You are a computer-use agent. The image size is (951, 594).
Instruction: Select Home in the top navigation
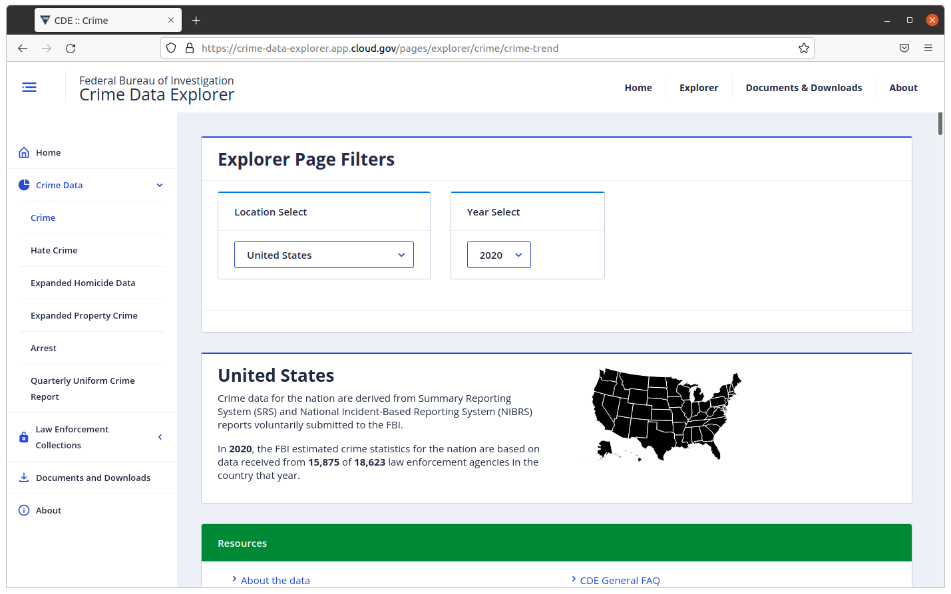[638, 88]
